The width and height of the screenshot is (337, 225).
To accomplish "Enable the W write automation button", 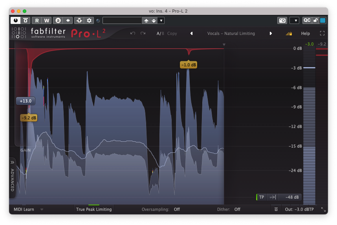I will pyautogui.click(x=47, y=20).
